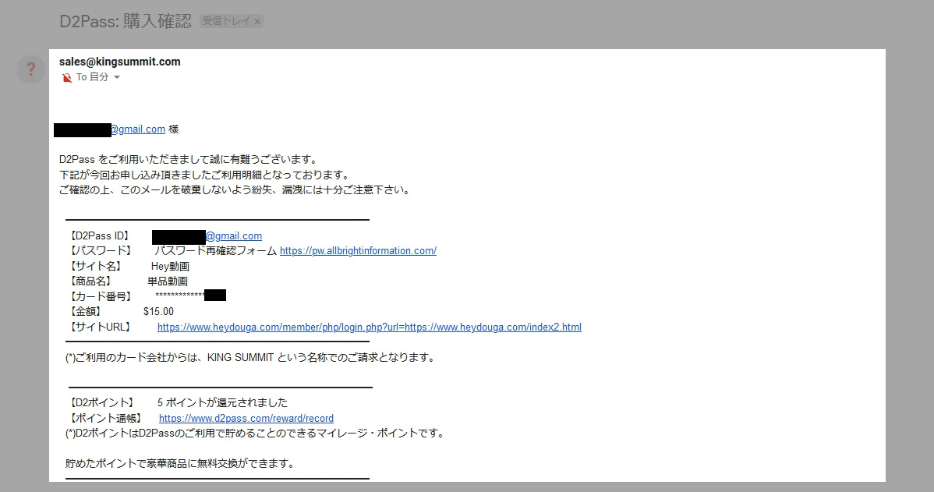
Task: Open the gmail.com link in the greeting line
Action: (x=137, y=129)
